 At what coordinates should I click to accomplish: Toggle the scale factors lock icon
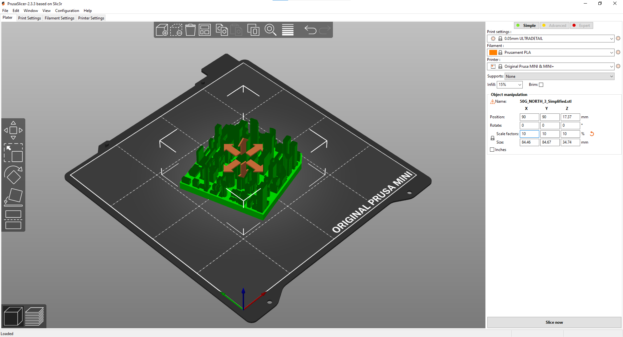tap(493, 138)
